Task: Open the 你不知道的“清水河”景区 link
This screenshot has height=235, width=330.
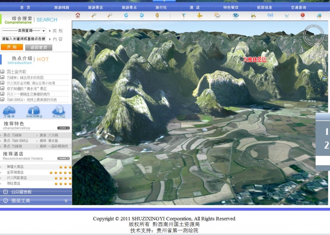Action: point(27,89)
